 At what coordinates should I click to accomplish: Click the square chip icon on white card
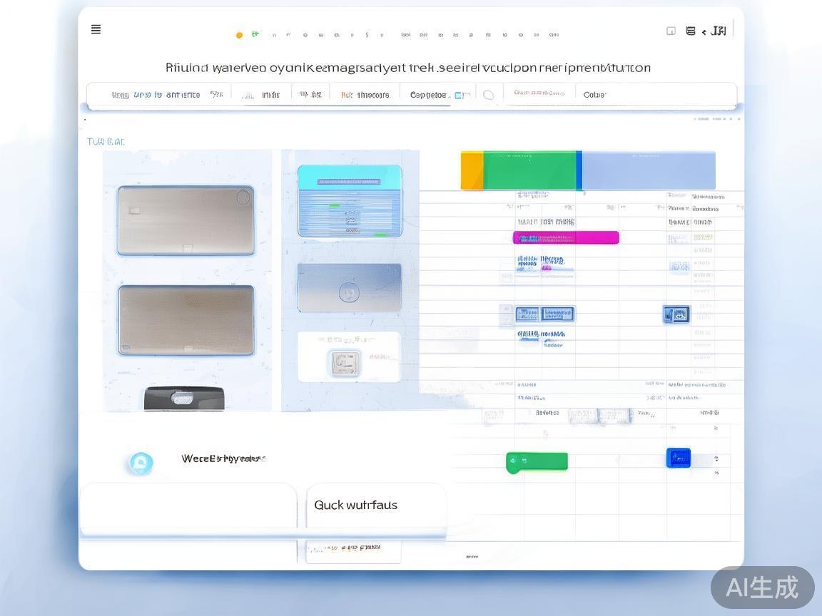pyautogui.click(x=344, y=362)
